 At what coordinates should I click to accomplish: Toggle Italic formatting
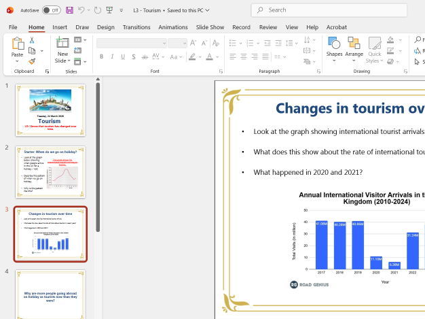111,57
